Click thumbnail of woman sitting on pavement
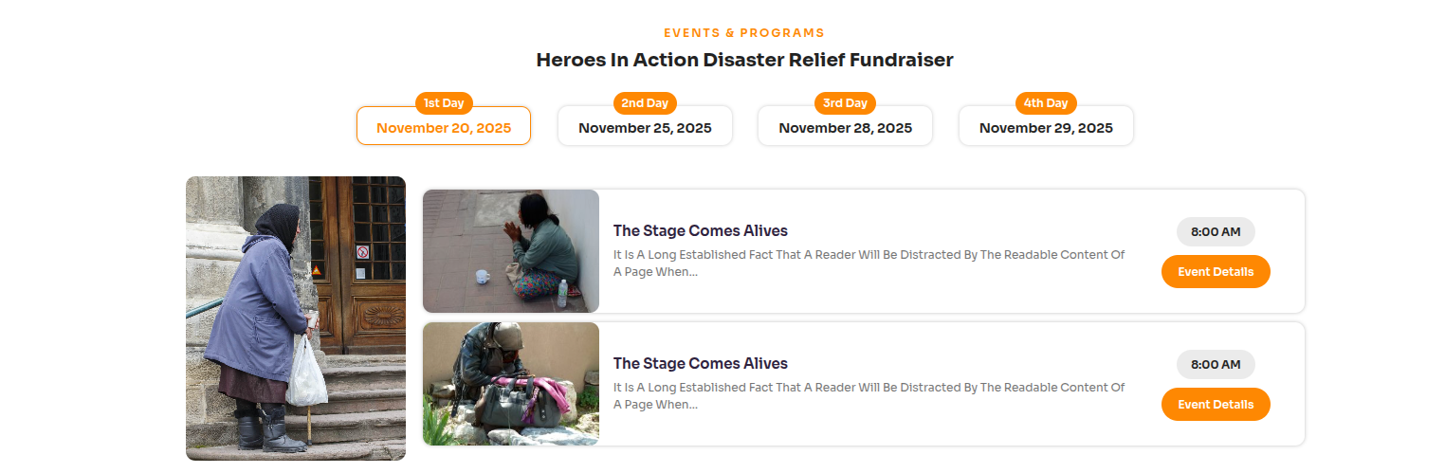The width and height of the screenshot is (1445, 473). [x=511, y=251]
